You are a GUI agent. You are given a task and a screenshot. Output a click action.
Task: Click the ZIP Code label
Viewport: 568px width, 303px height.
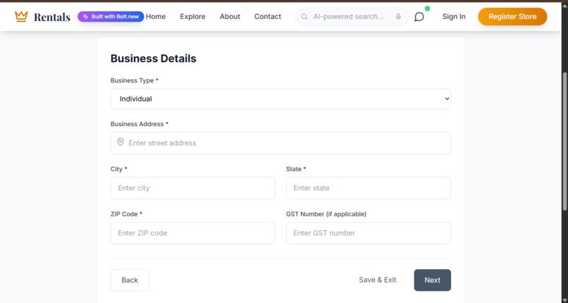point(126,214)
